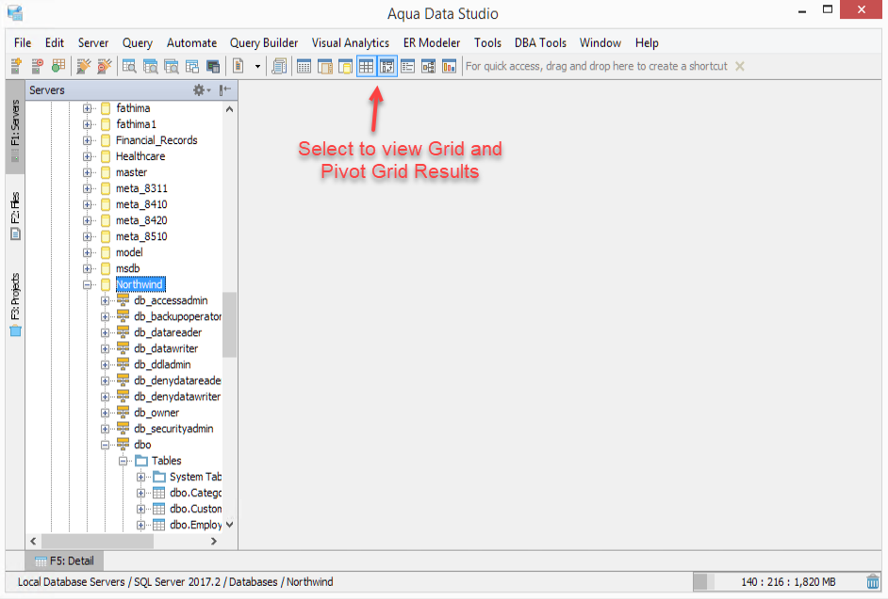The image size is (888, 599).
Task: Click the Register Server icon with plus sign
Action: (16, 66)
